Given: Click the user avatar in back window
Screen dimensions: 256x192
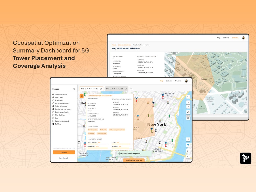Looking at the screenshot, I should click(x=243, y=38).
